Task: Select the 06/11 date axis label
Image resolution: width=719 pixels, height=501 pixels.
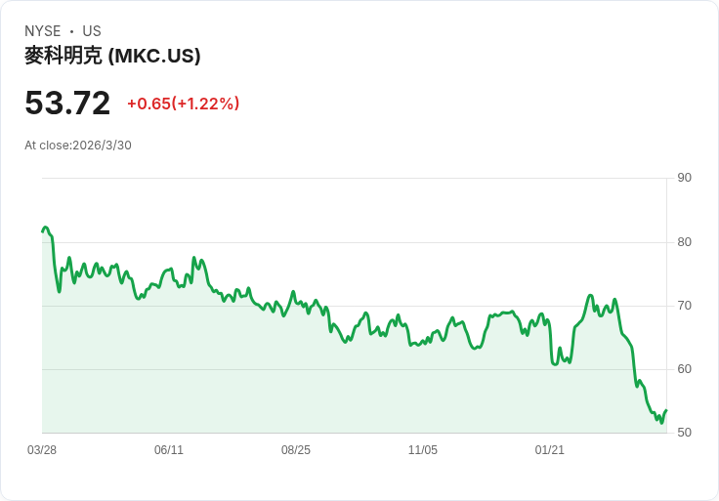Action: 169,450
